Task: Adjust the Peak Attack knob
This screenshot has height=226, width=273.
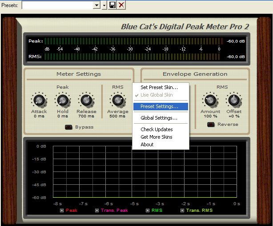Action: click(x=39, y=100)
